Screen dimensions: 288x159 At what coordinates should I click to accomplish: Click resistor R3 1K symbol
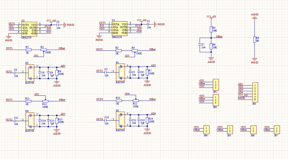click(x=119, y=51)
